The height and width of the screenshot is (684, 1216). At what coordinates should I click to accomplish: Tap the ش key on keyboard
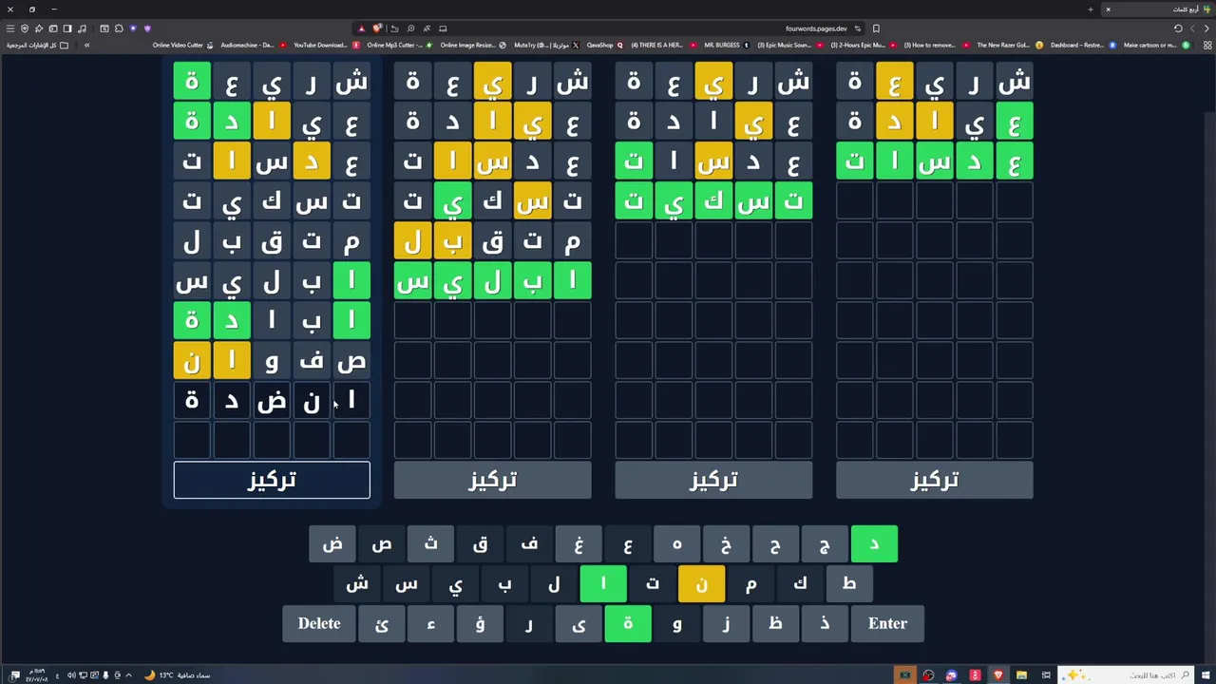[x=357, y=584]
